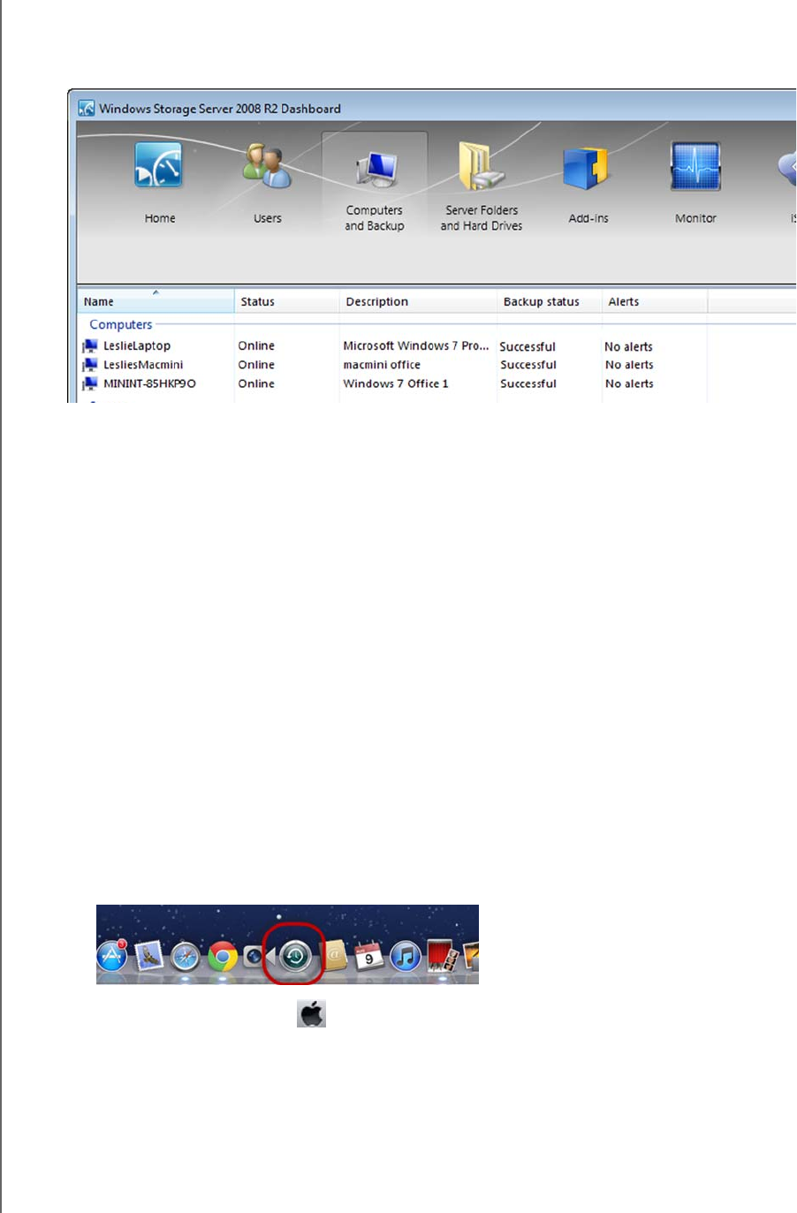Open Time Machine from the dock

[295, 955]
